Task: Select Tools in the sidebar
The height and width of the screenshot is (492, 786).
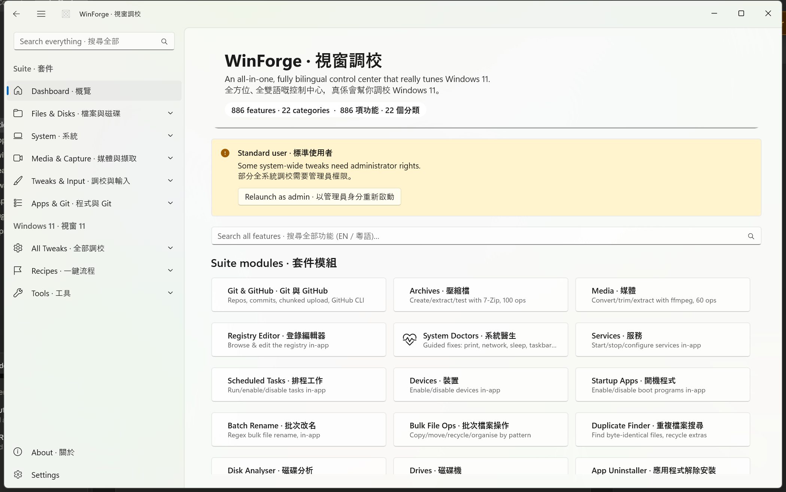Action: click(94, 293)
